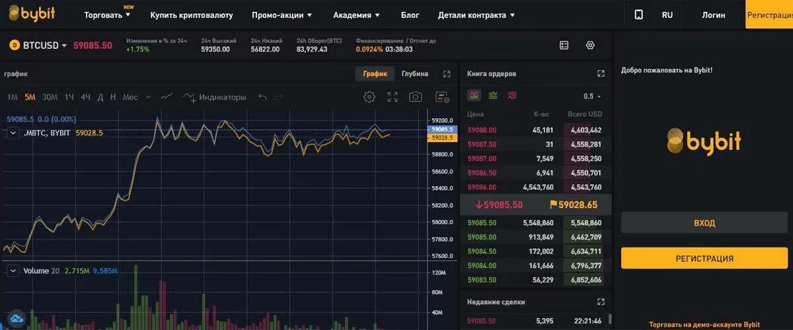Click the mark price flag 59028.65
Image resolution: width=793 pixels, height=330 pixels.
point(573,205)
